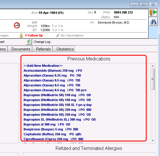Click the Change Log label
The width and height of the screenshot is (160, 156).
pos(42,42)
